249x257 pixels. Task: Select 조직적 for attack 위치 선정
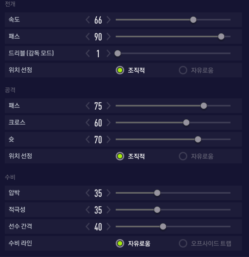click(x=120, y=156)
